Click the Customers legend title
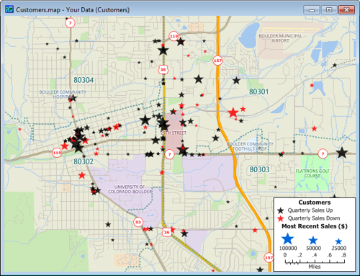The image size is (360, 276). click(315, 202)
